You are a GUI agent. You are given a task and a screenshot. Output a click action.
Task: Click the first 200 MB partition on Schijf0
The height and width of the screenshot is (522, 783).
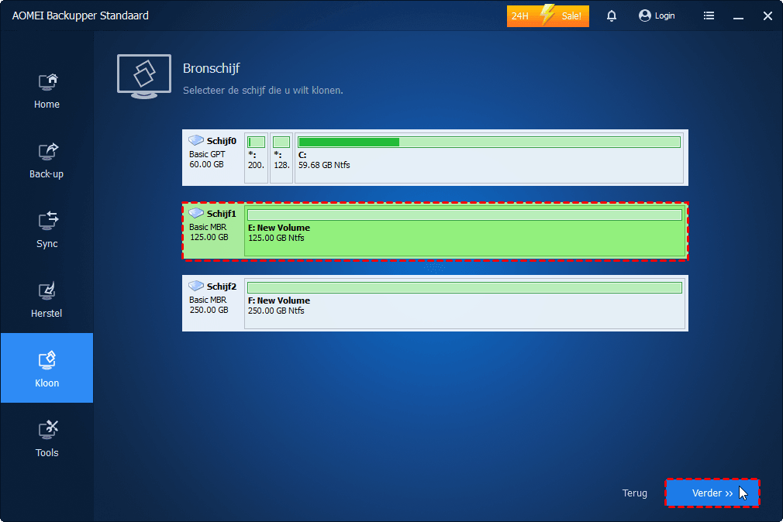click(256, 158)
